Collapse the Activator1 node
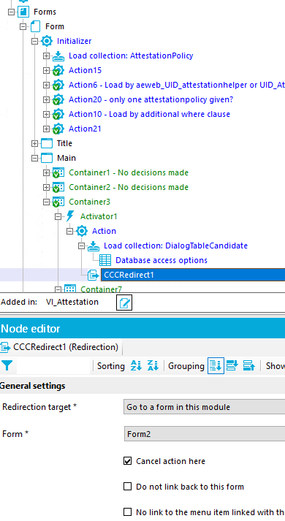Viewport: 285px width, 521px height. tap(58, 216)
